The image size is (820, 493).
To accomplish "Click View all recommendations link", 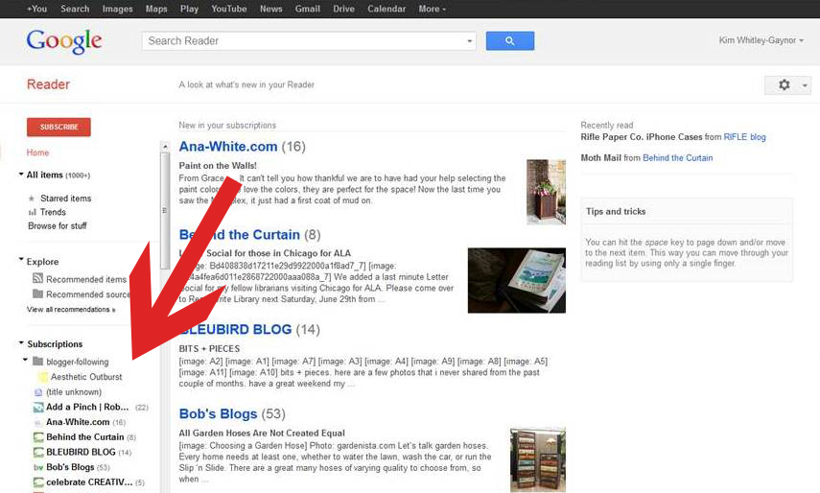I will 71,310.
